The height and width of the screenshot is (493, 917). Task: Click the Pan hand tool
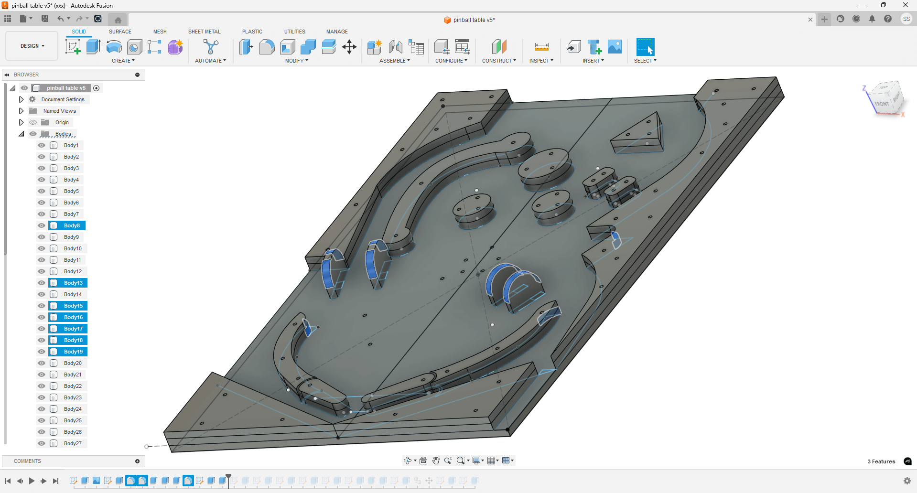pos(436,461)
